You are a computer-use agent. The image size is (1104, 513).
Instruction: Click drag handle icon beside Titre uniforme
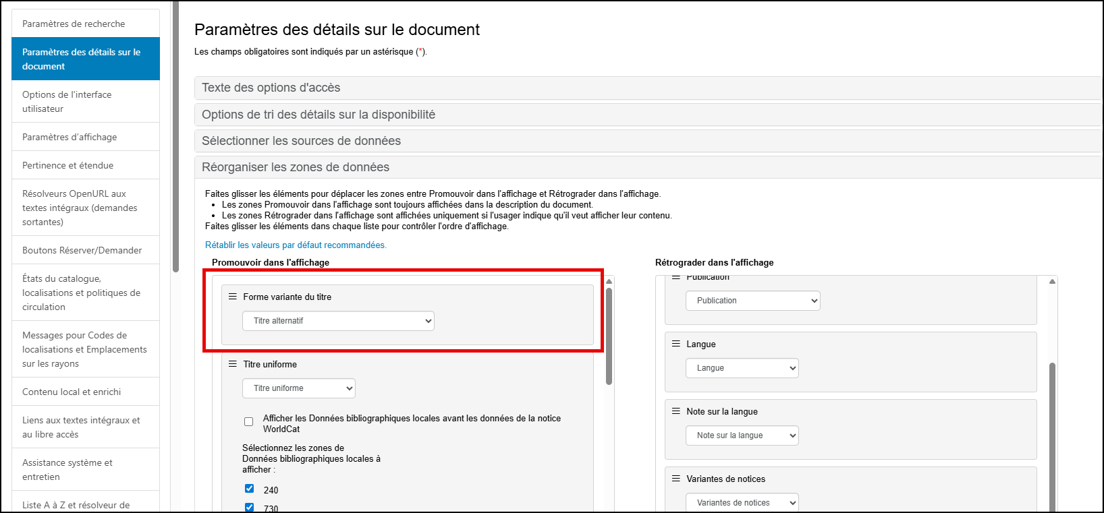tap(233, 364)
